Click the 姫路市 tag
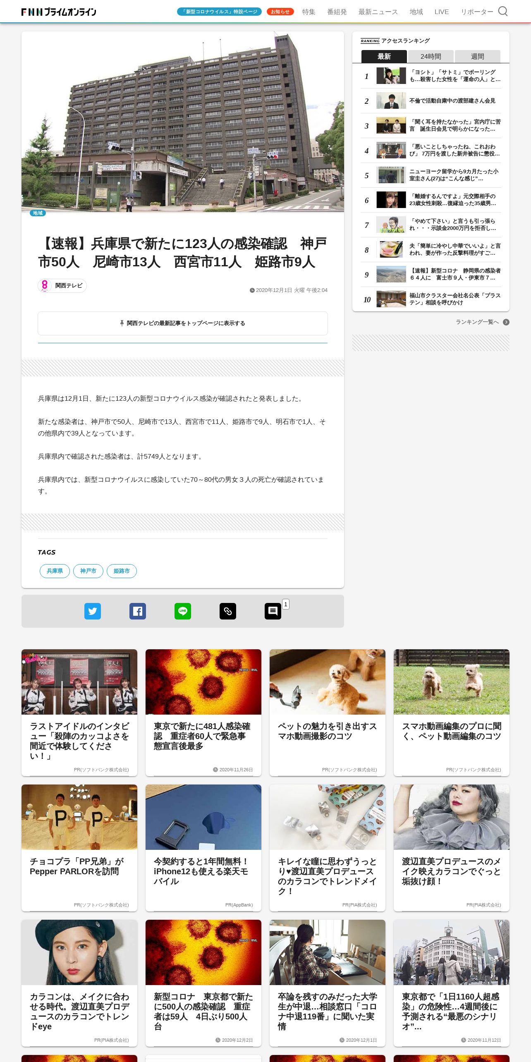The height and width of the screenshot is (1062, 531). tap(122, 571)
